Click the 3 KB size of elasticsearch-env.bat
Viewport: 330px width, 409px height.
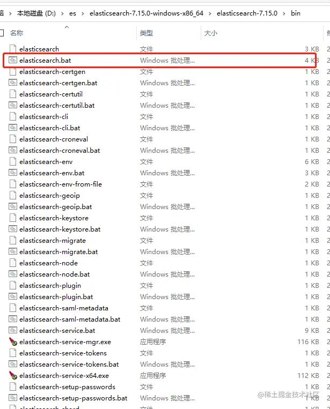coord(312,173)
